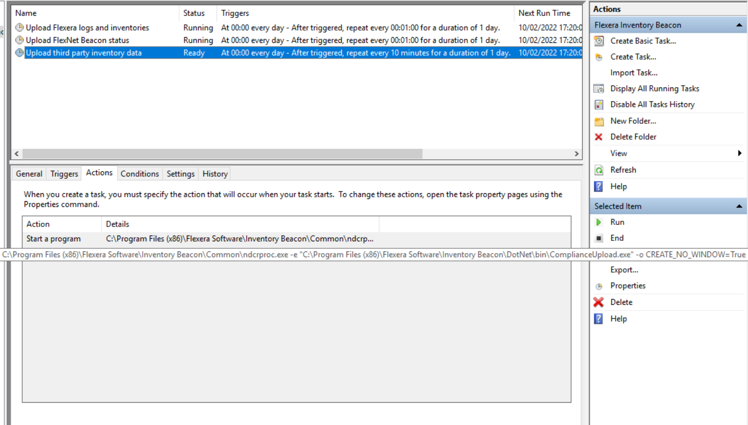Click the Refresh icon
Screen dimensions: 748x425
click(599, 170)
